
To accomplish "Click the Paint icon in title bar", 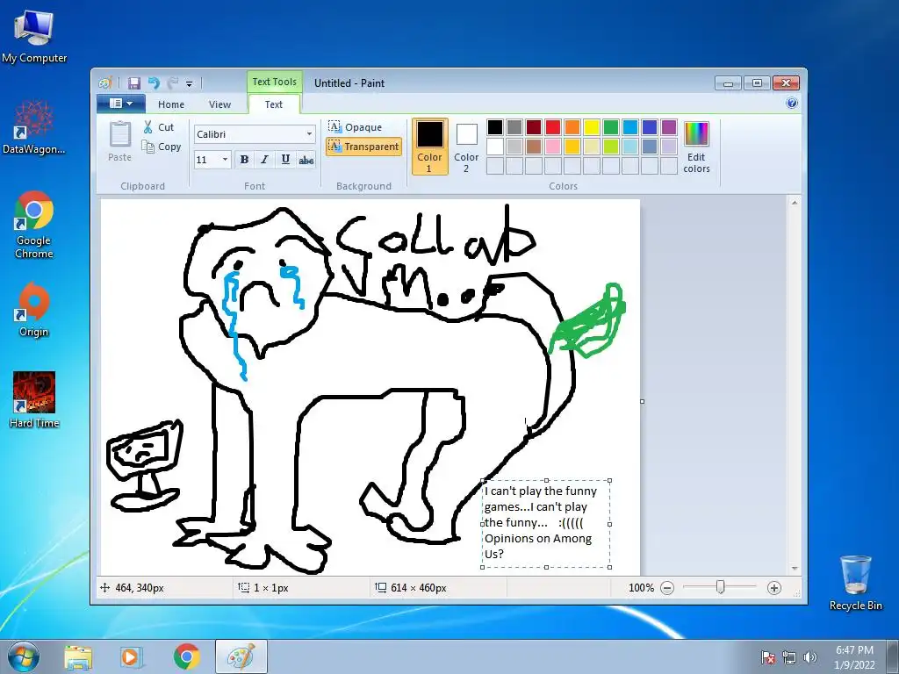I will [105, 83].
